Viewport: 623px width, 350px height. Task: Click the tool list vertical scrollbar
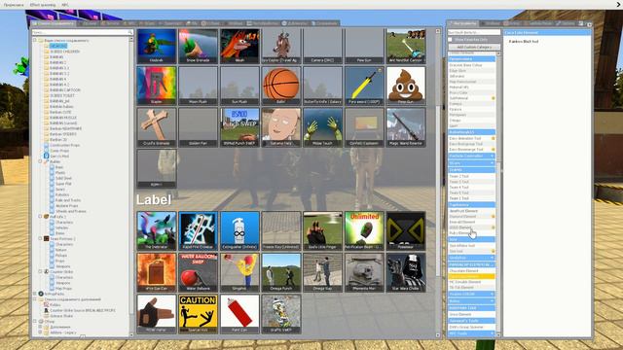[498, 194]
